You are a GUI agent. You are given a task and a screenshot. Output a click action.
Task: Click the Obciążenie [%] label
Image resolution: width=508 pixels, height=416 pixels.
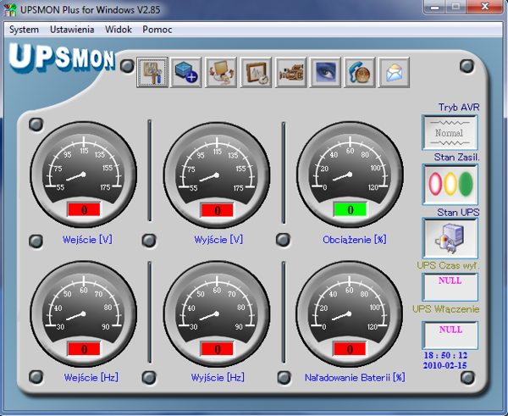[x=355, y=240]
